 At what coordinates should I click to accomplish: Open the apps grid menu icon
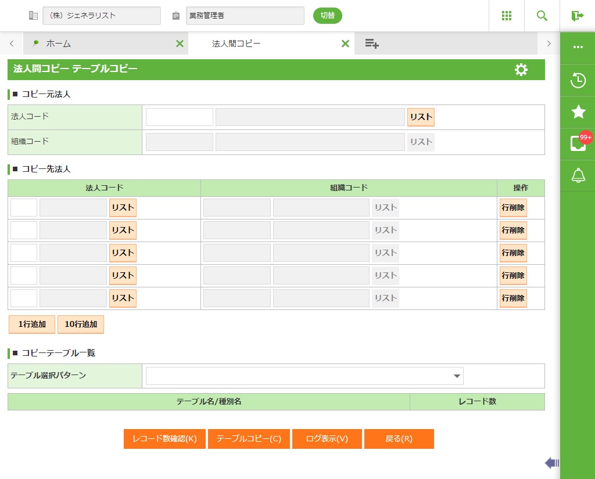click(507, 16)
